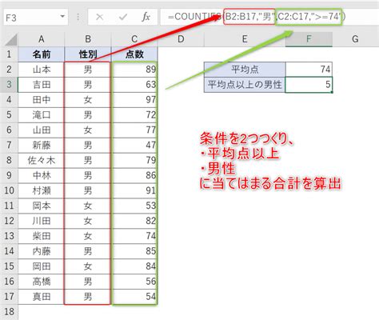
Task: Select column D header
Action: pyautogui.click(x=181, y=39)
